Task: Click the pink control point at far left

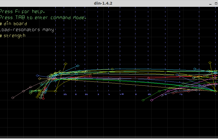Action: 13,98
